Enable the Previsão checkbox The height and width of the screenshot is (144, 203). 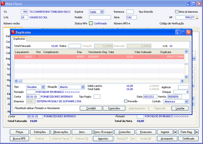125,101
